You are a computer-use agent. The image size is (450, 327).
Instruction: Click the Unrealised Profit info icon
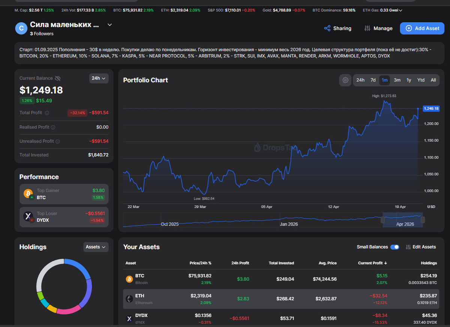pos(57,141)
